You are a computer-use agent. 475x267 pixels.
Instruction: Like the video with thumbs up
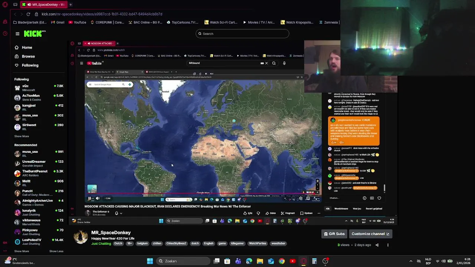click(248, 213)
